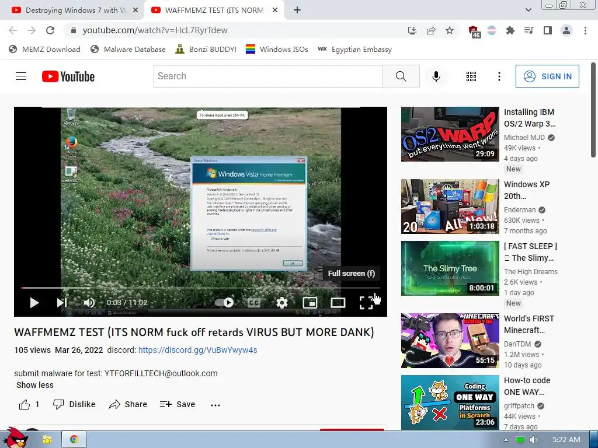Screen dimensions: 598x448
Task: Click the browser back arrow
Action: click(13, 30)
